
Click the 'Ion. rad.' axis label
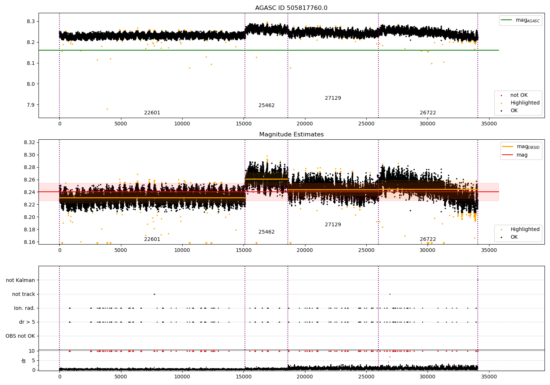(25, 308)
